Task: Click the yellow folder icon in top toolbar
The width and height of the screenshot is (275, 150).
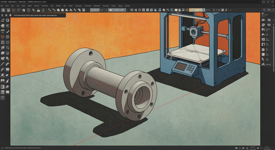Action: pos(176,10)
